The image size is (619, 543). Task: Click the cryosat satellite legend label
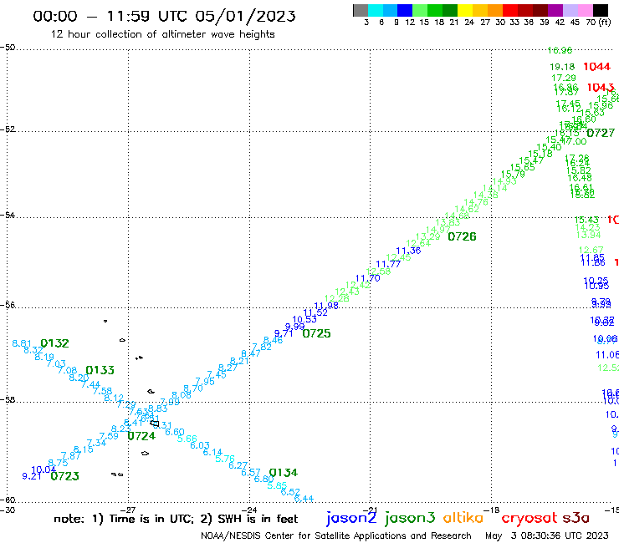[x=529, y=518]
